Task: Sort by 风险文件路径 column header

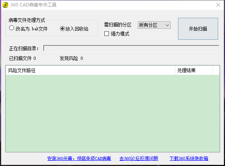Action: click(x=90, y=70)
